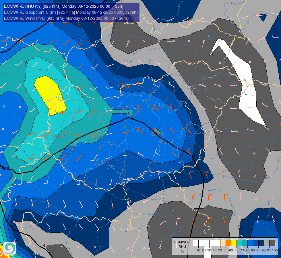This screenshot has width=281, height=258.
Task: Click the legend tick label 50
Action: [220, 250]
